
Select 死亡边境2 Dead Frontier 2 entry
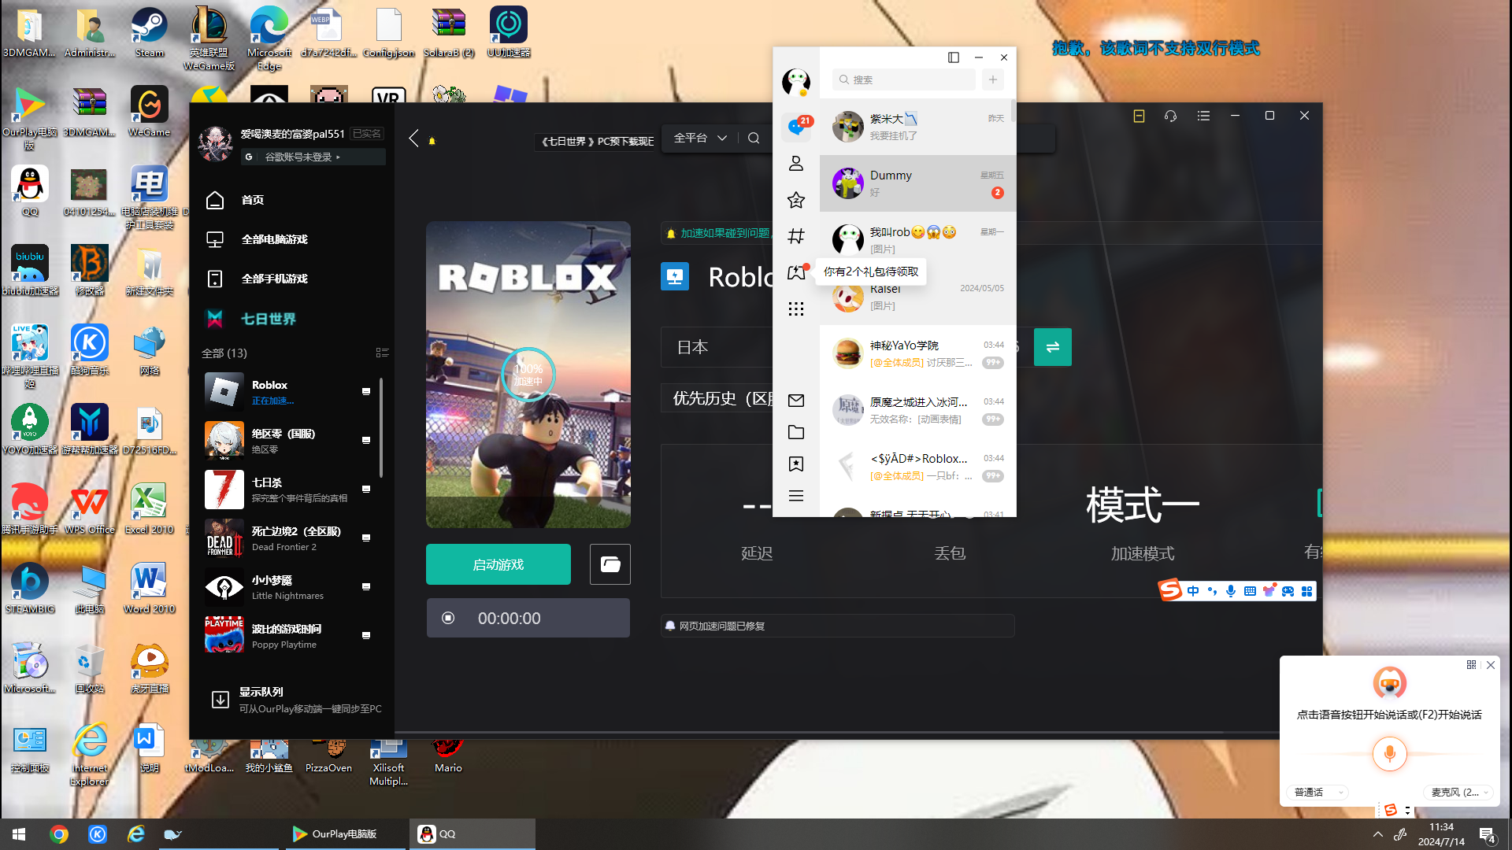click(x=287, y=538)
